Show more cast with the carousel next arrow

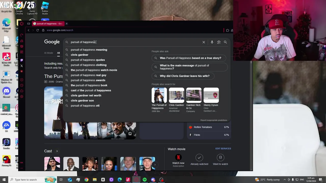click(155, 164)
